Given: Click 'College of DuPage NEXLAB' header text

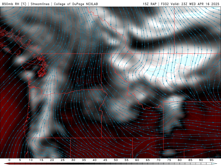Looking at the screenshot, I should click(x=76, y=4).
